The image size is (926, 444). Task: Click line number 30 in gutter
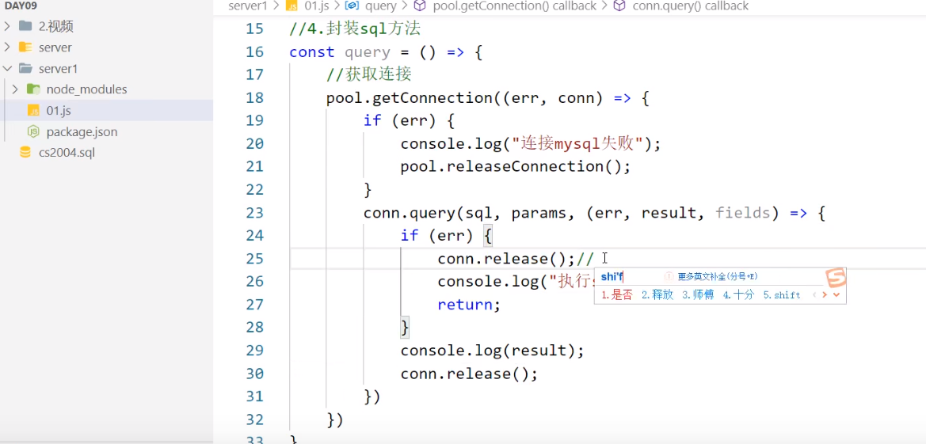pyautogui.click(x=254, y=374)
